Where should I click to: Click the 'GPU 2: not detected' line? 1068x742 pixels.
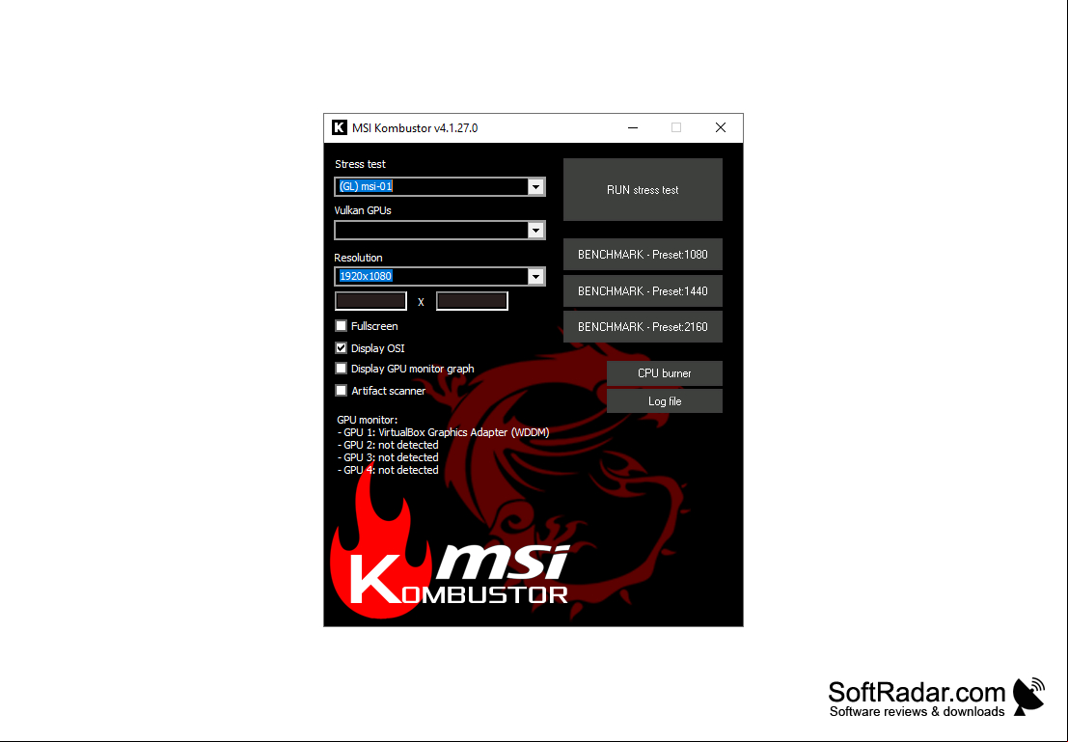(388, 445)
